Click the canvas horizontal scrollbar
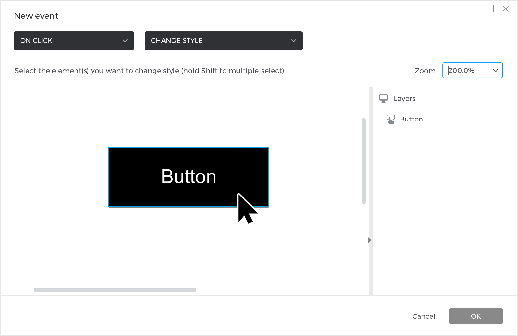 (115, 290)
